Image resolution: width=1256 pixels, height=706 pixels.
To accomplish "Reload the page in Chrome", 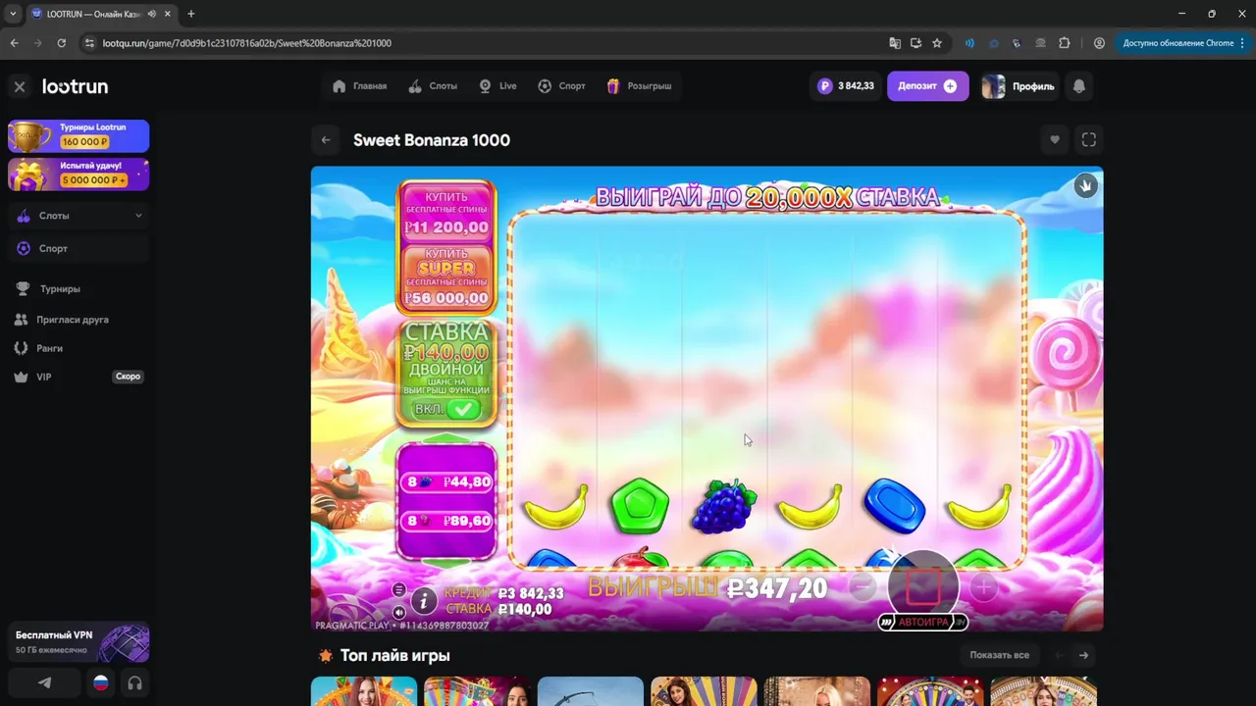I will (x=61, y=43).
